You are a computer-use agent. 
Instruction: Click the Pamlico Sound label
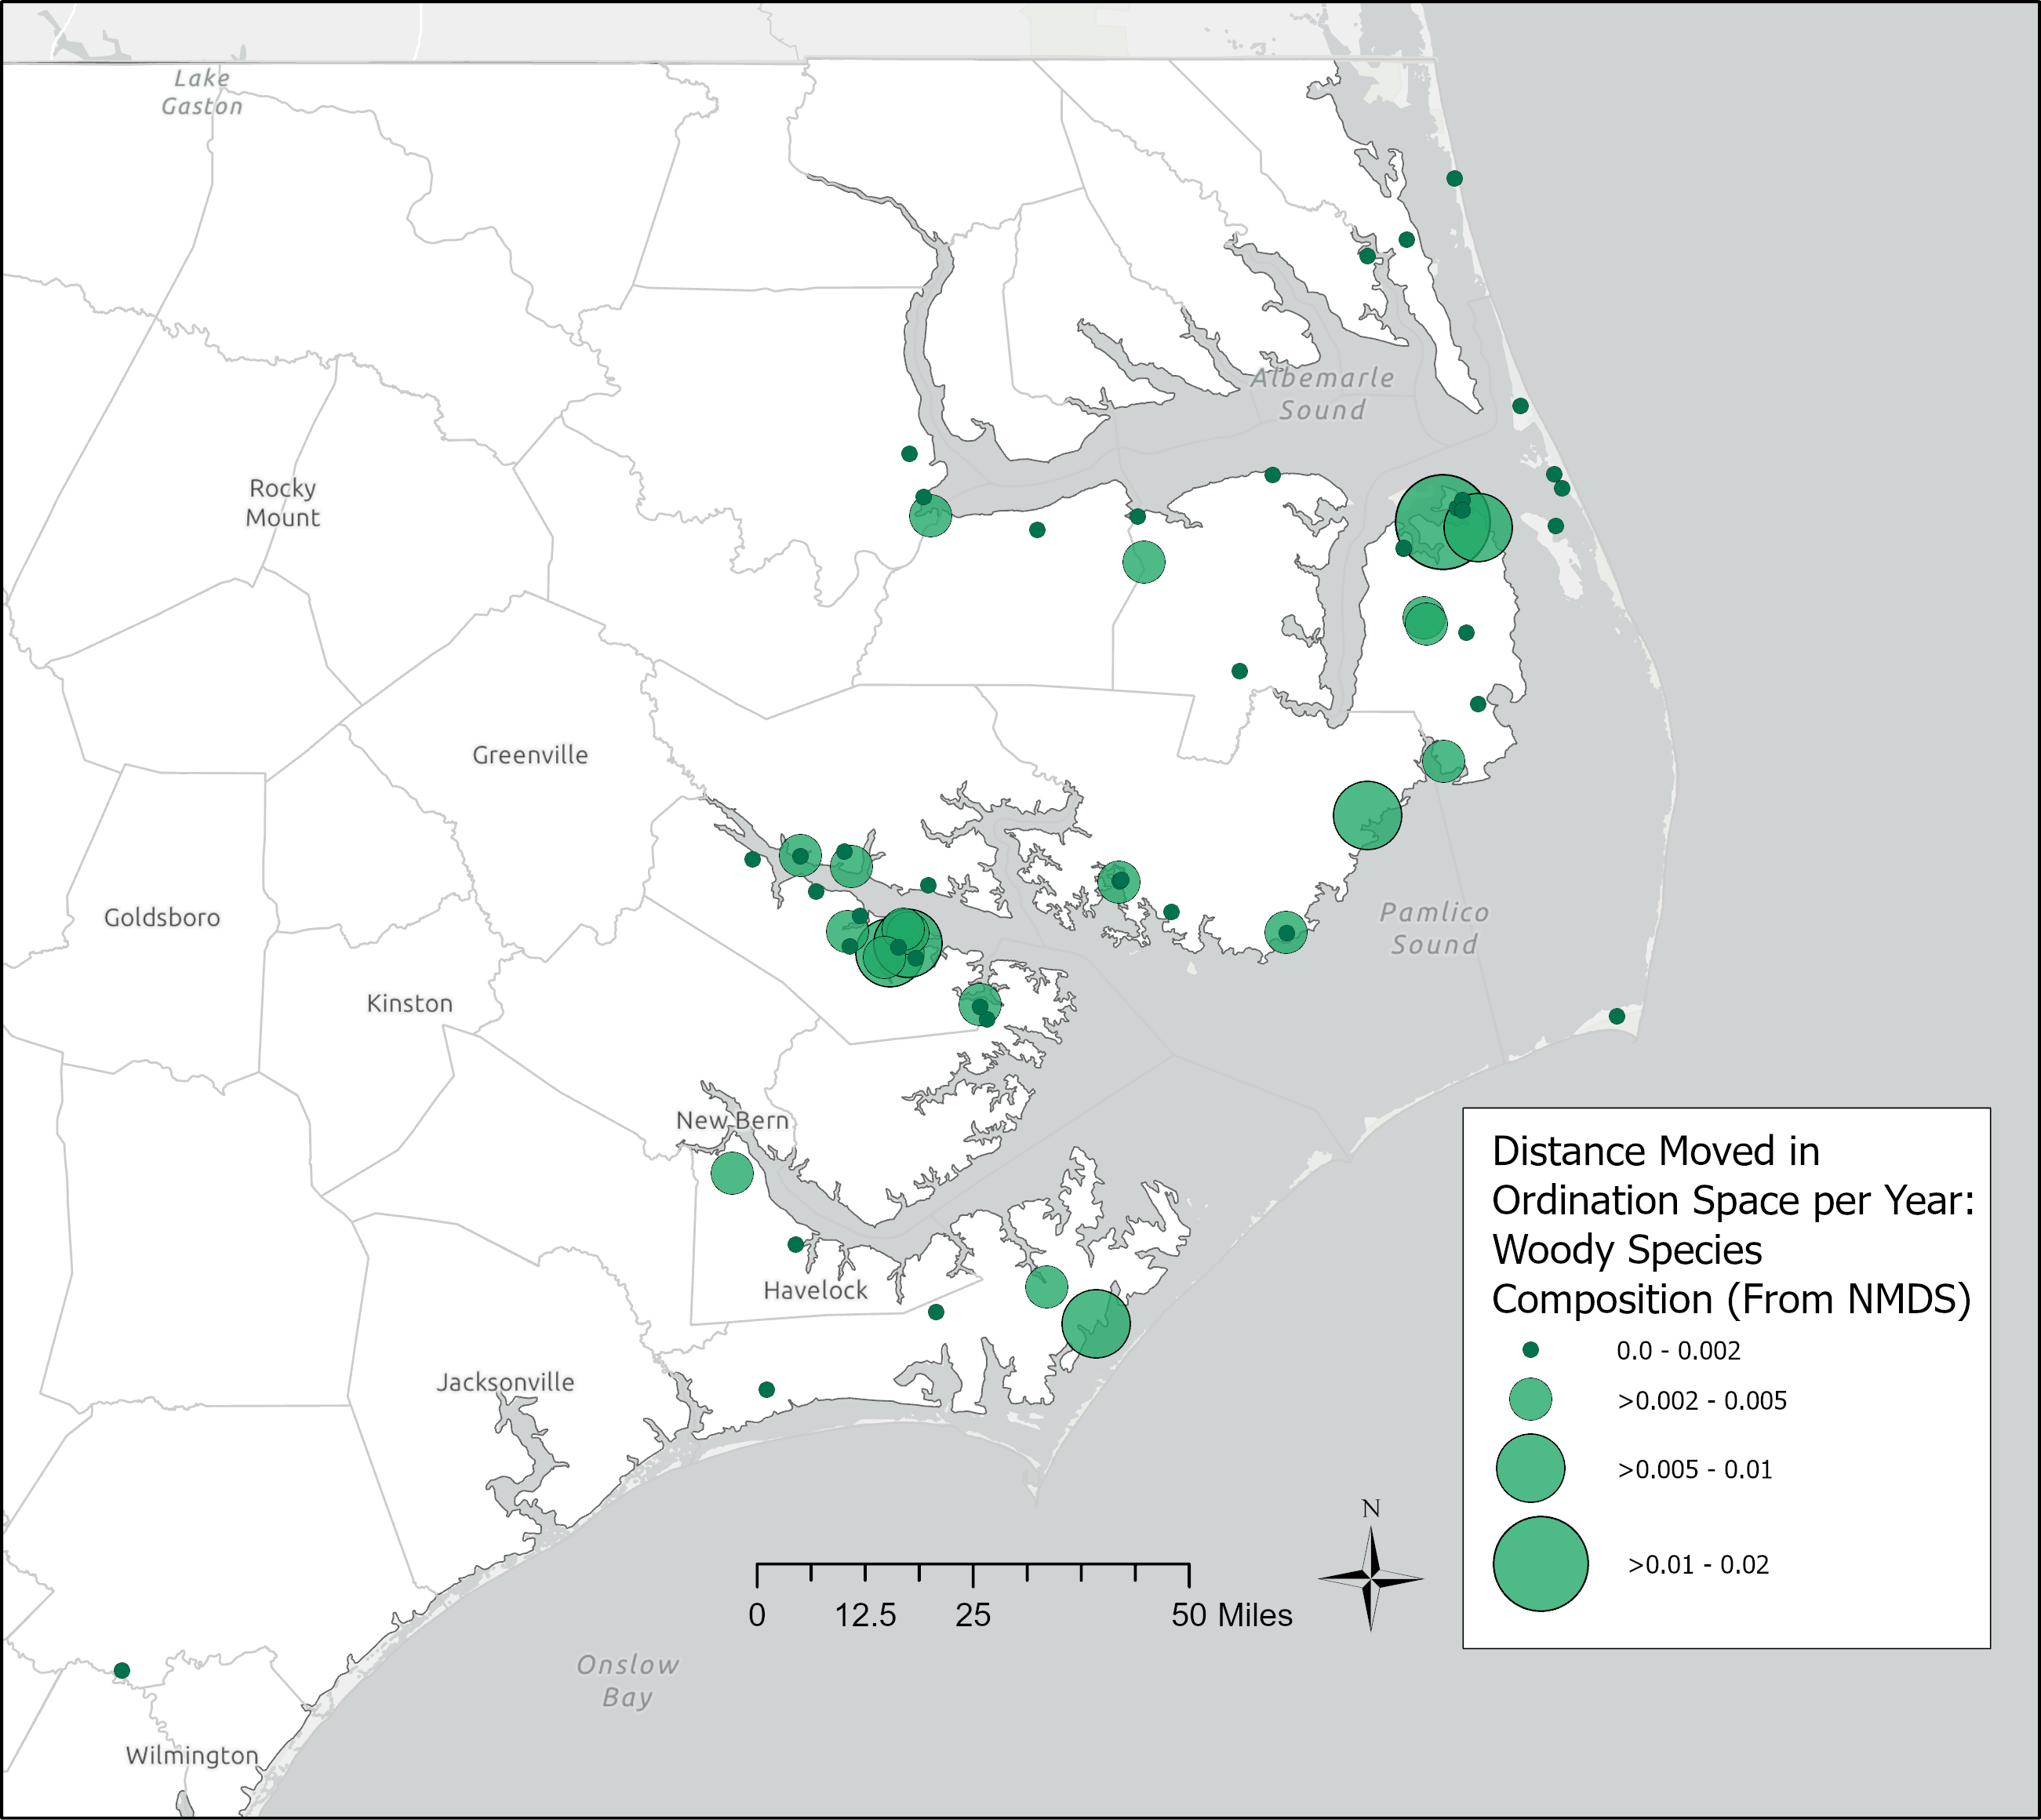[x=1434, y=928]
